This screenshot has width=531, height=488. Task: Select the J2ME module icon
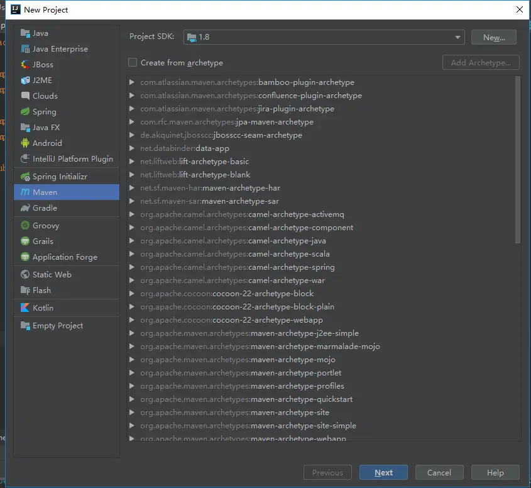[25, 80]
